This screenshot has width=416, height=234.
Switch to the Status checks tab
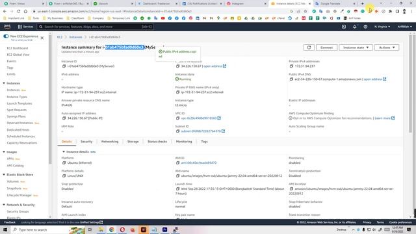coord(157,142)
